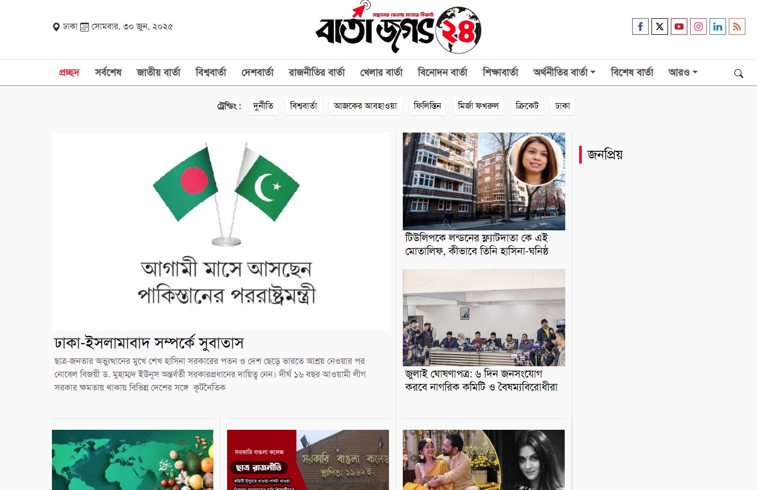The height and width of the screenshot is (490, 757).
Task: Select the প্রচ্ছদ home menu item
Action: tap(69, 72)
